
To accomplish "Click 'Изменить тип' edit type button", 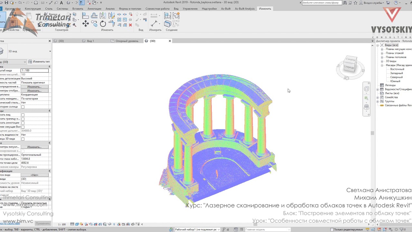I will (x=39, y=62).
